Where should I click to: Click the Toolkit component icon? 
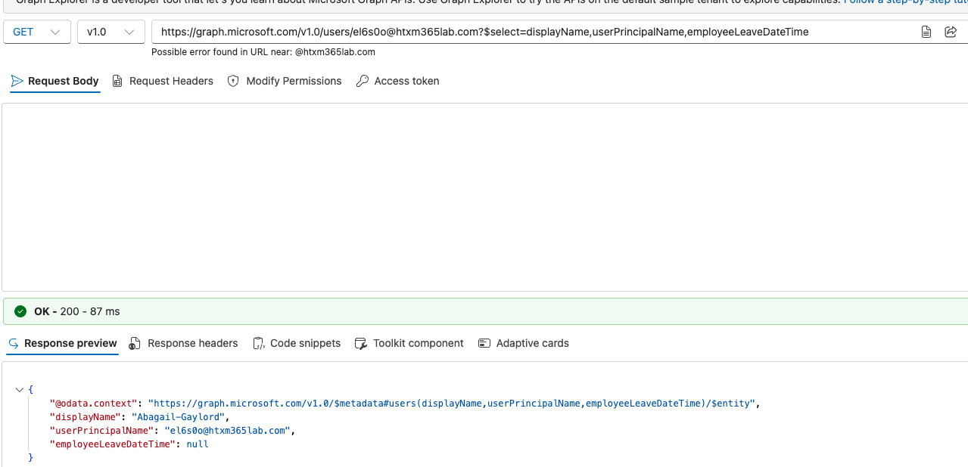coord(360,343)
